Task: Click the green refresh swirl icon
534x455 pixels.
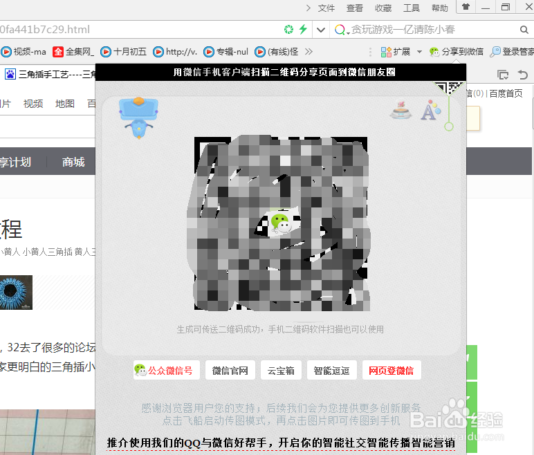Action: click(x=289, y=30)
